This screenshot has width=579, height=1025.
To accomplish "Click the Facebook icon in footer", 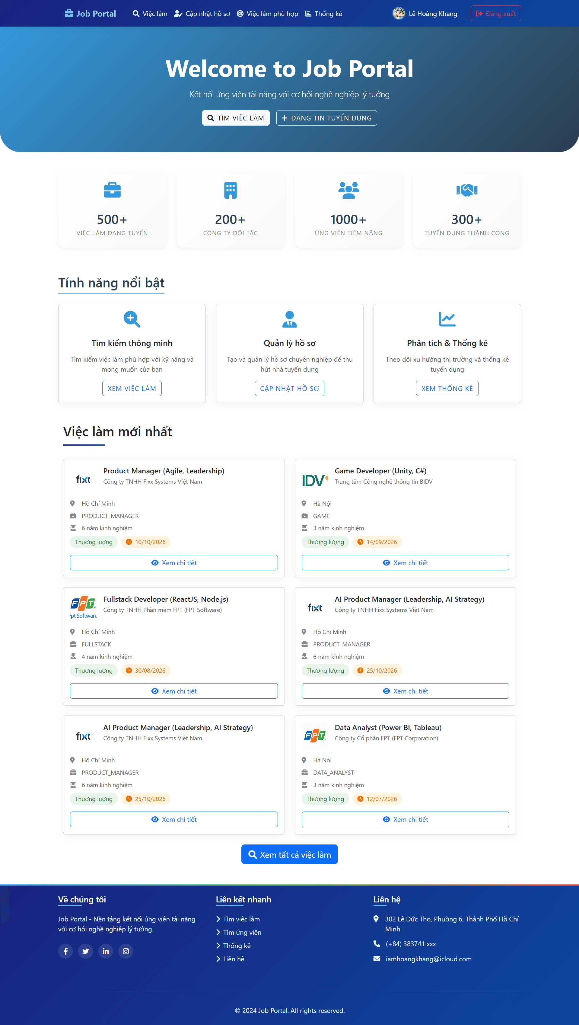I will pos(65,951).
